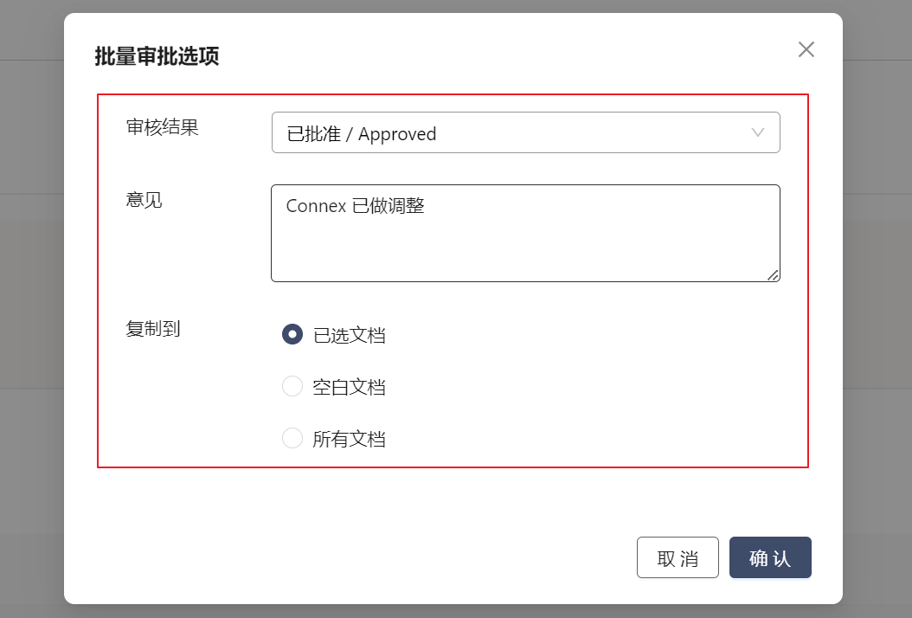Choose the 空白文档 radio circle
912x618 pixels.
292,386
